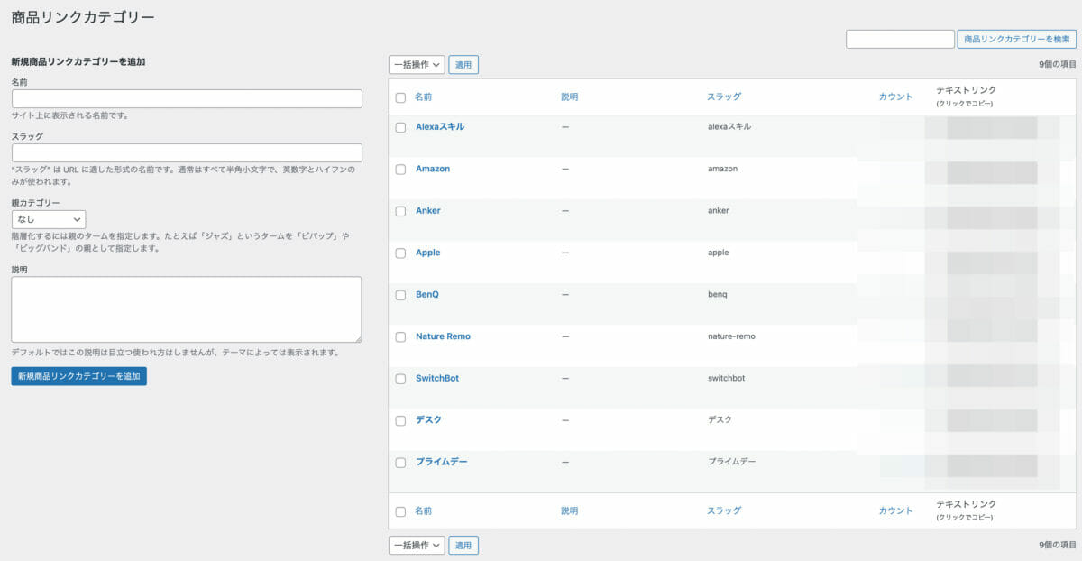
Task: Sort by スラッグ in the table header
Action: coord(724,97)
